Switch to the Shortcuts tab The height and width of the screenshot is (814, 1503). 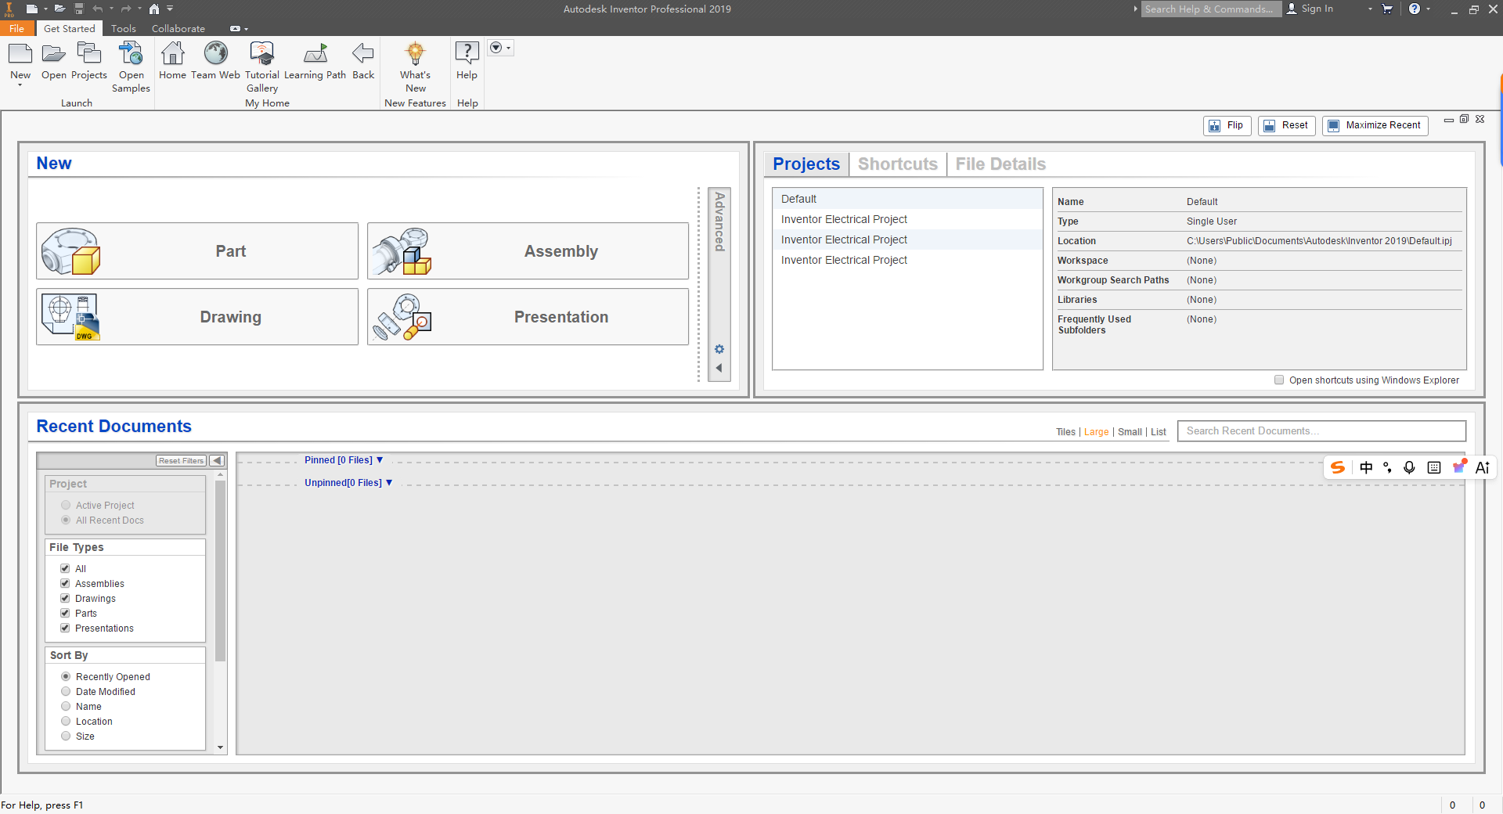[x=897, y=164]
